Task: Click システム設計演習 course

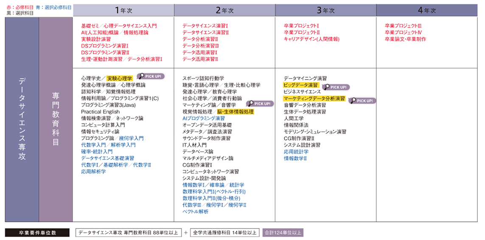Action: click(x=302, y=145)
